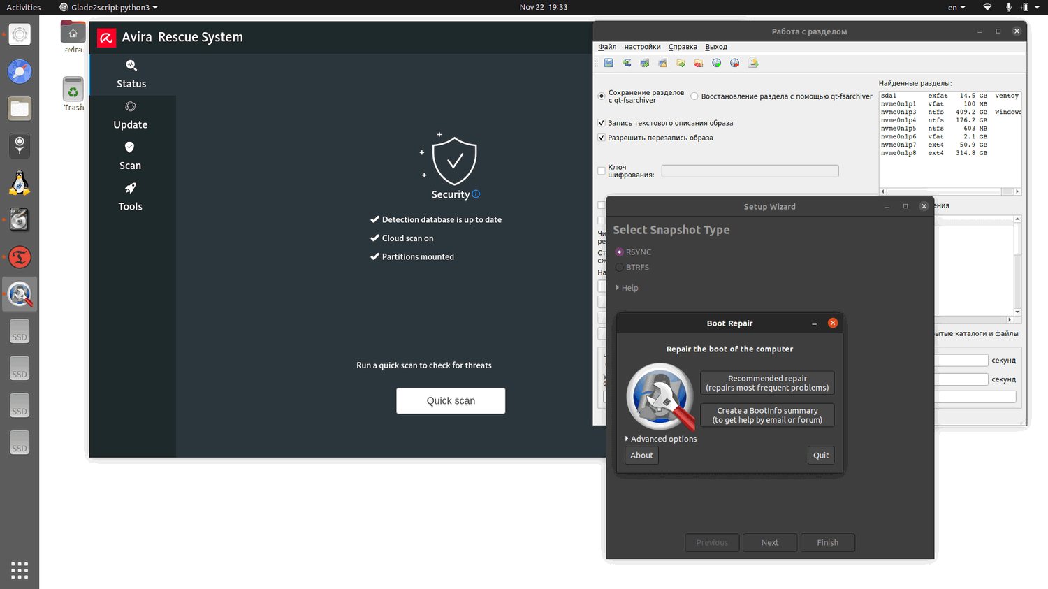This screenshot has height=589, width=1048.
Task: Click the blue floppy disk save toolbar icon
Action: 609,63
